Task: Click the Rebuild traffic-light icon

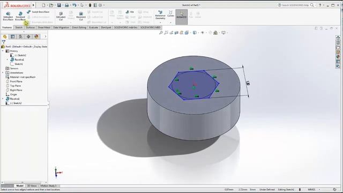Action: pos(90,5)
